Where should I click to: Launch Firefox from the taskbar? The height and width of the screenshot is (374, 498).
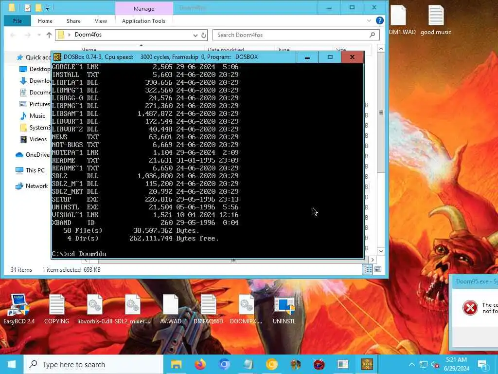coord(200,364)
